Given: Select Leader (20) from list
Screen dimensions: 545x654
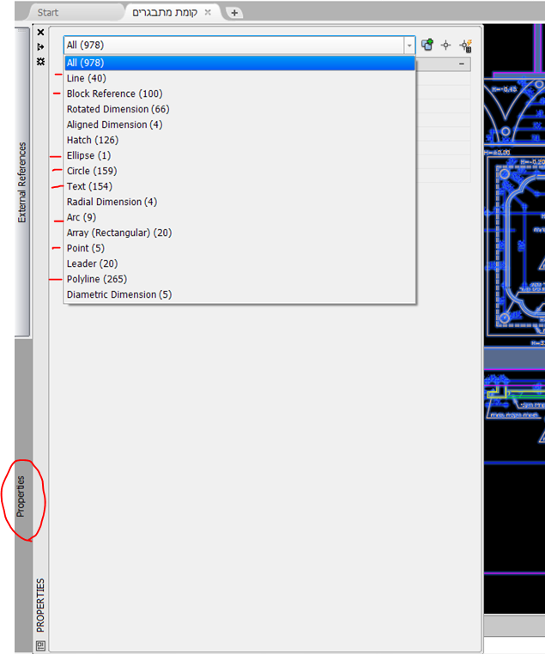Looking at the screenshot, I should point(239,263).
